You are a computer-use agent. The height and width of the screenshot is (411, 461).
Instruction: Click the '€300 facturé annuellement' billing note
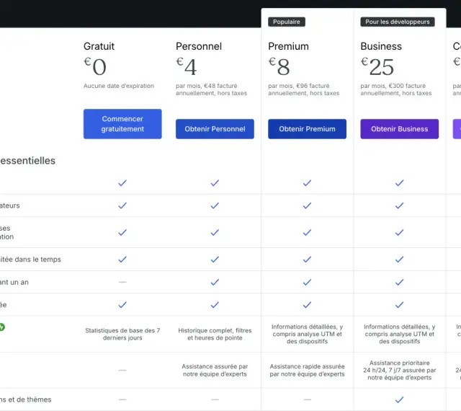click(395, 89)
